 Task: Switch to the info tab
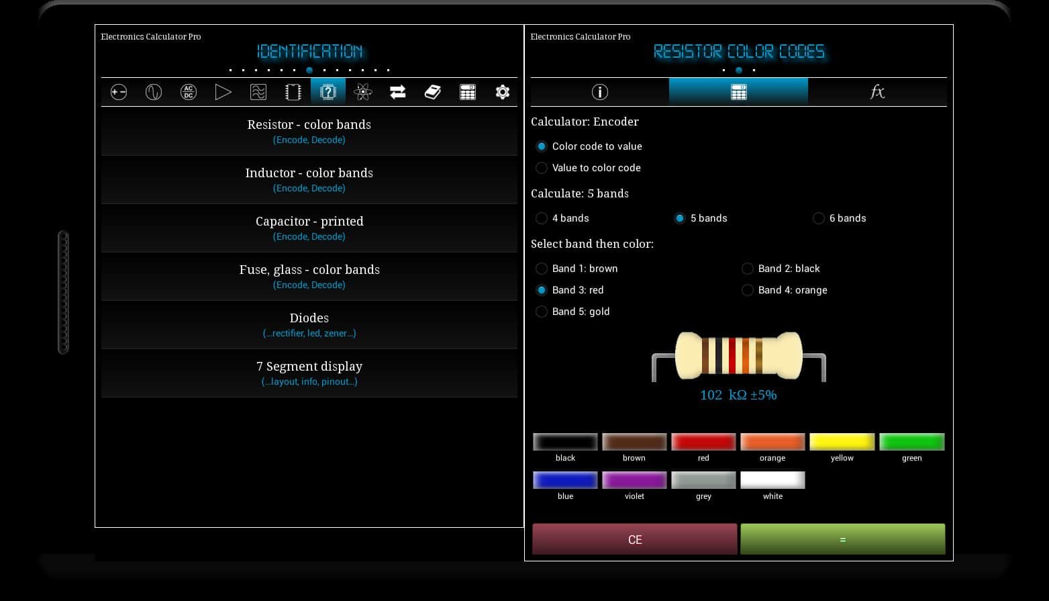599,92
